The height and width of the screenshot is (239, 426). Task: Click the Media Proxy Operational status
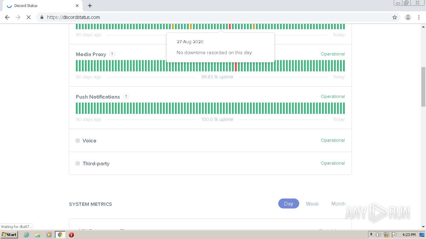333,54
